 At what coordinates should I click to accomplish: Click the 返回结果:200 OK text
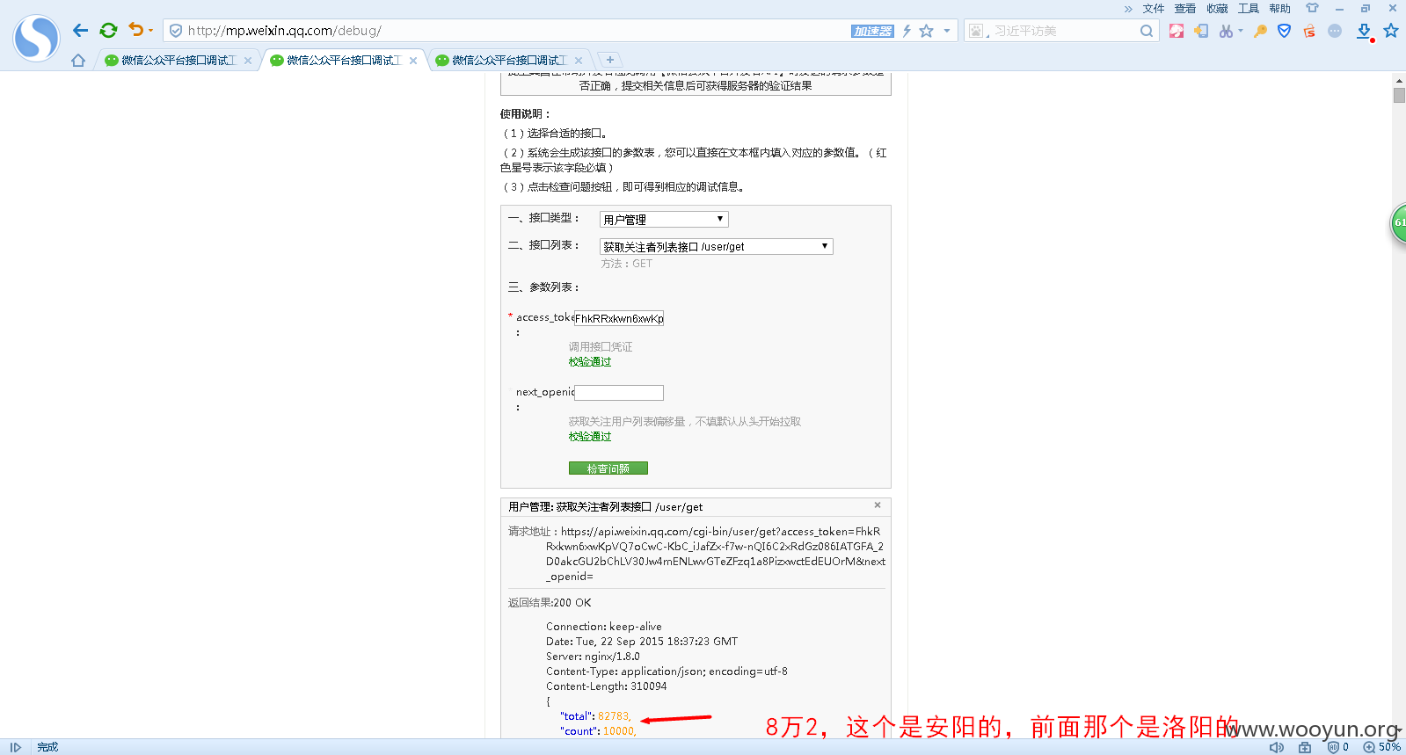550,603
